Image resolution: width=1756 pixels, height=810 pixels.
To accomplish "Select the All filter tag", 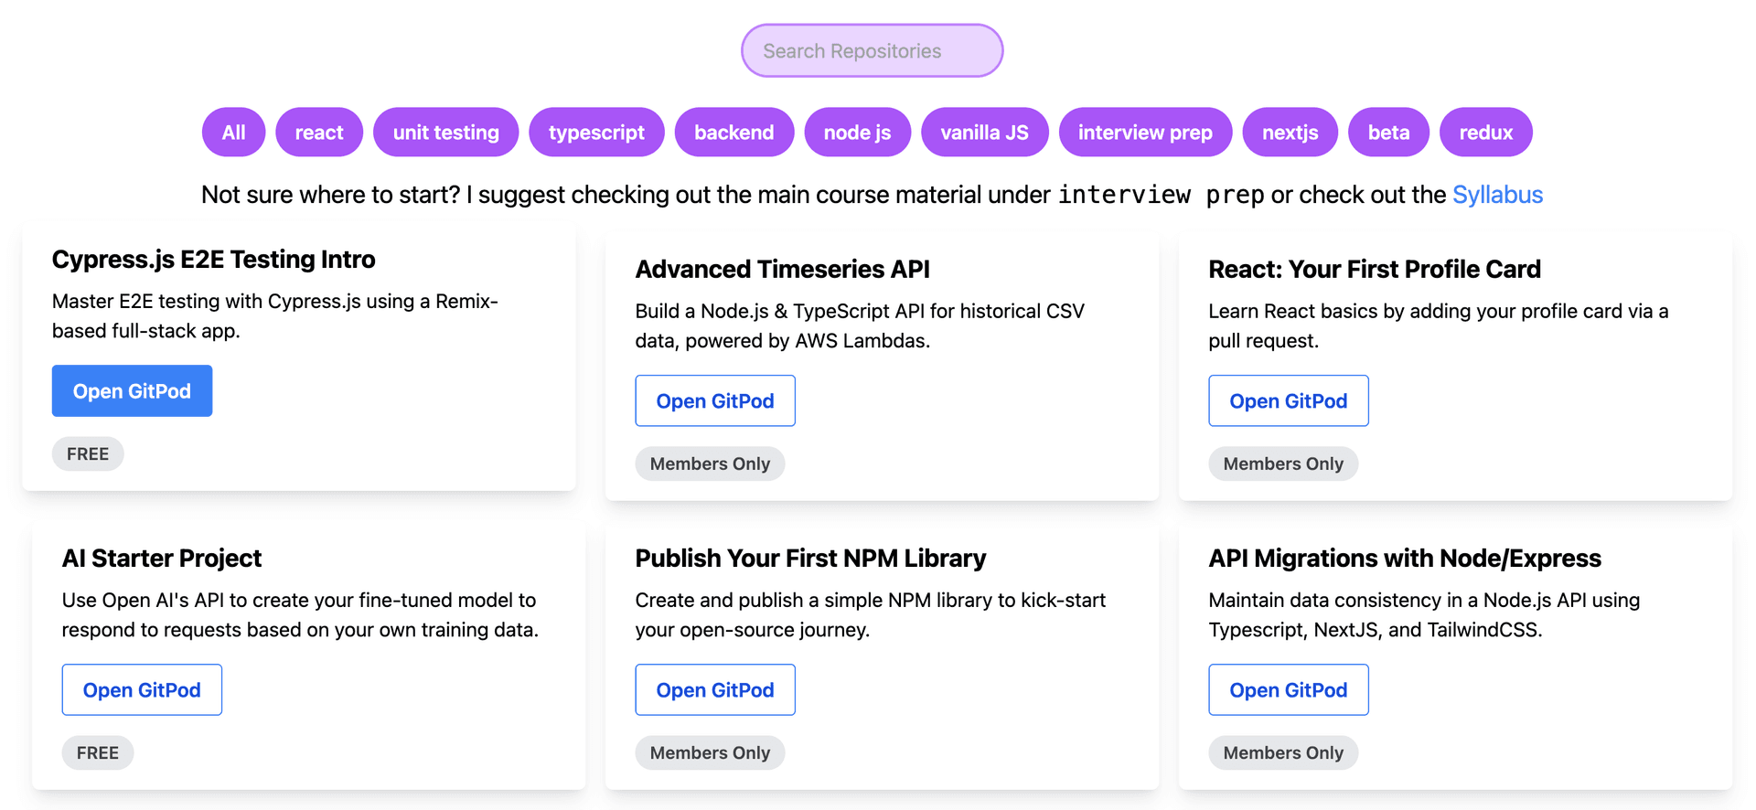I will [233, 133].
